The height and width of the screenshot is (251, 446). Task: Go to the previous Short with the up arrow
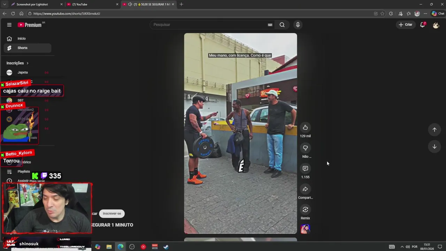point(435,130)
